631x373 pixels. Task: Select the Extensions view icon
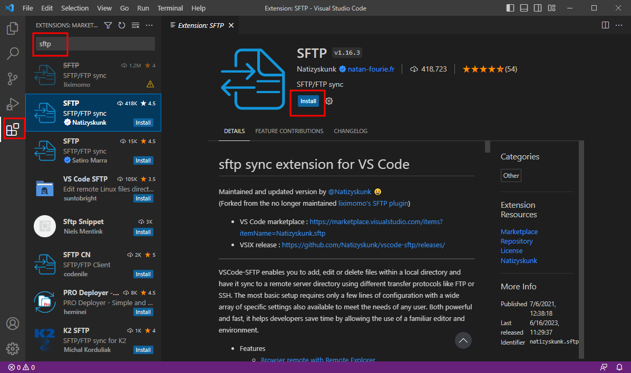click(x=13, y=129)
